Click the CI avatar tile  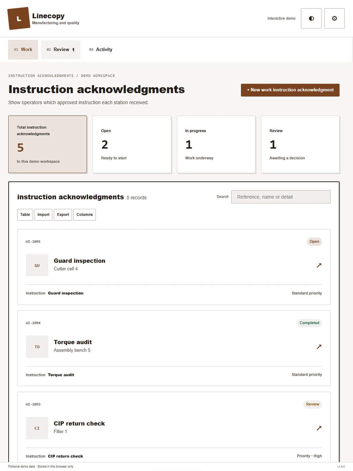[x=37, y=428]
